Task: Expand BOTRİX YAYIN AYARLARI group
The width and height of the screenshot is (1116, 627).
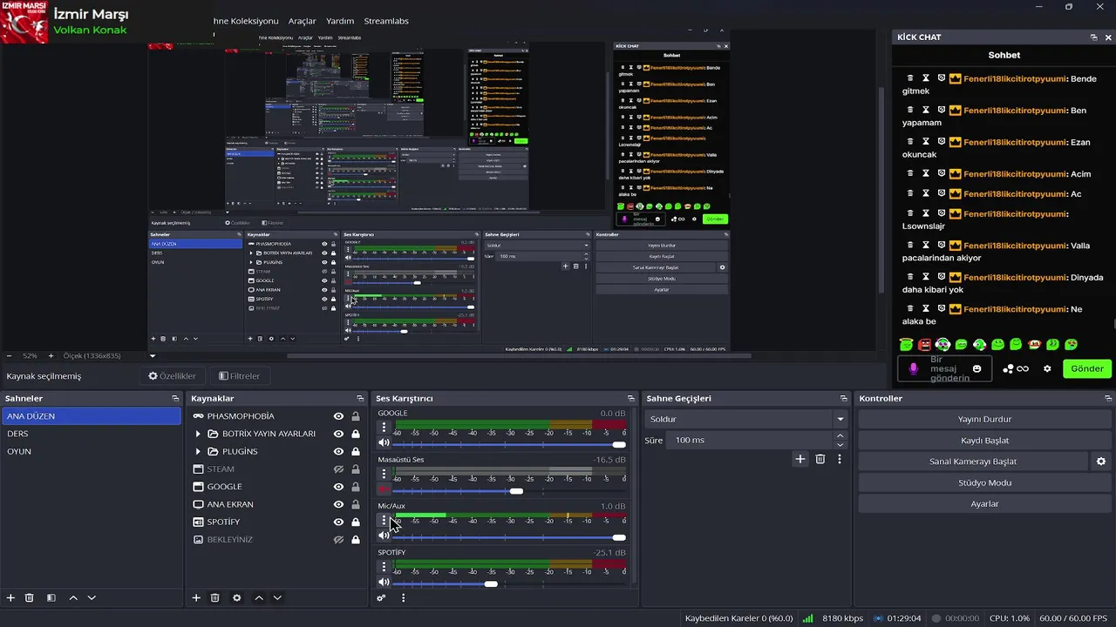Action: click(198, 434)
